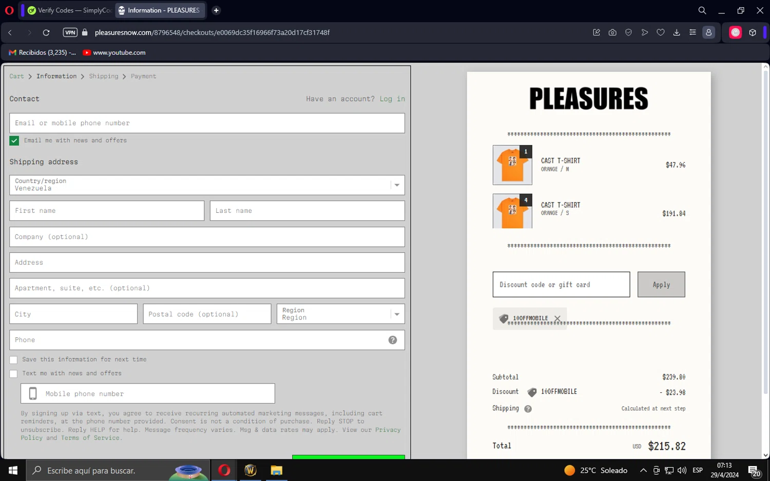Focus the Email or mobile phone number field
770x481 pixels.
[207, 123]
